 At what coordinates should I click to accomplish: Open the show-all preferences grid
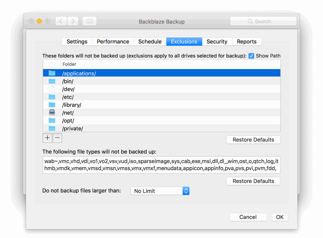coord(89,21)
